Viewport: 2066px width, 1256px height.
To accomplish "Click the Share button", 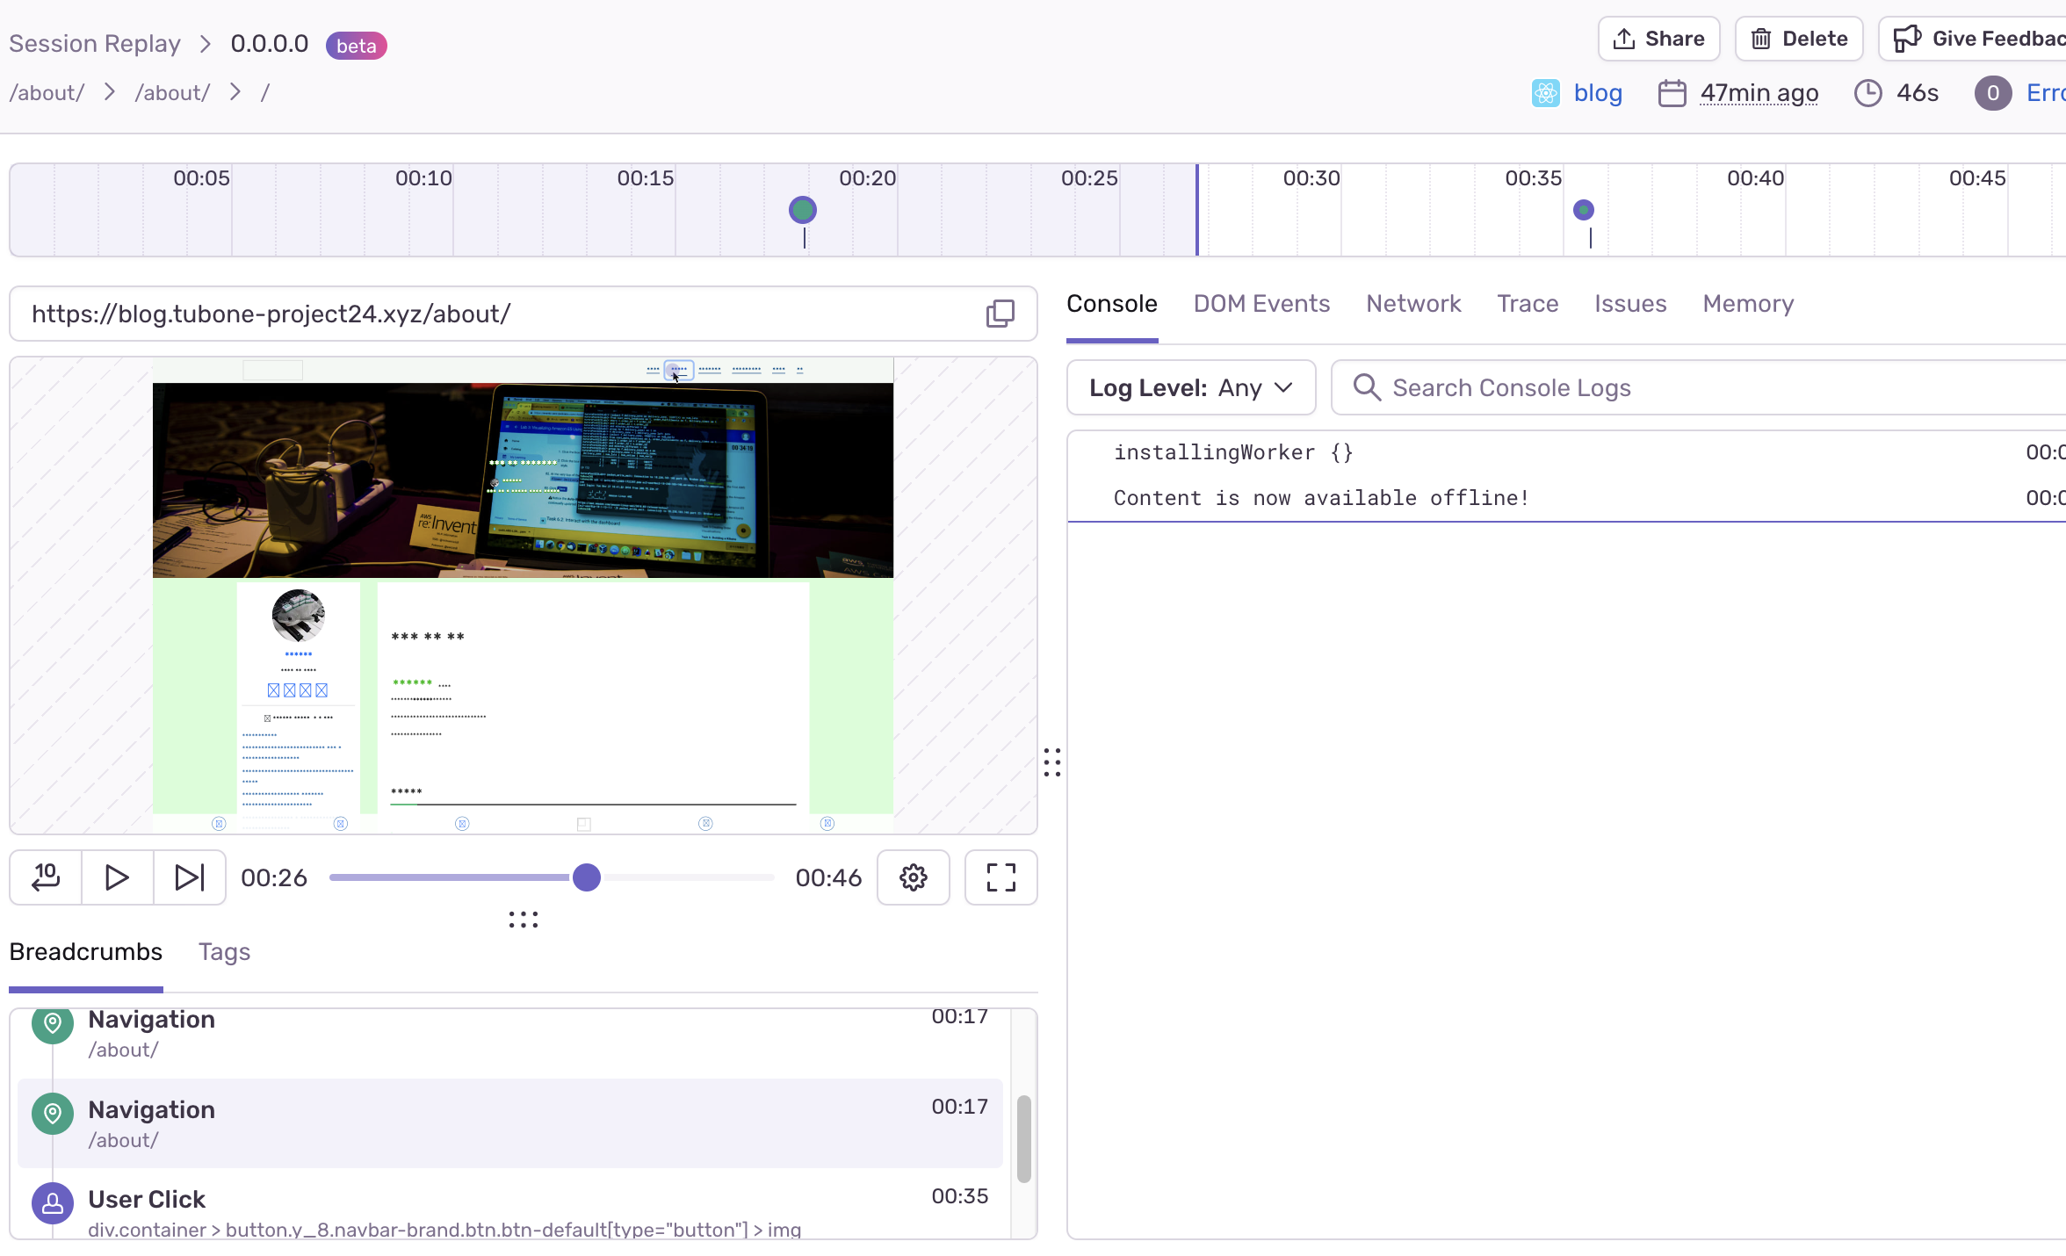I will 1658,39.
